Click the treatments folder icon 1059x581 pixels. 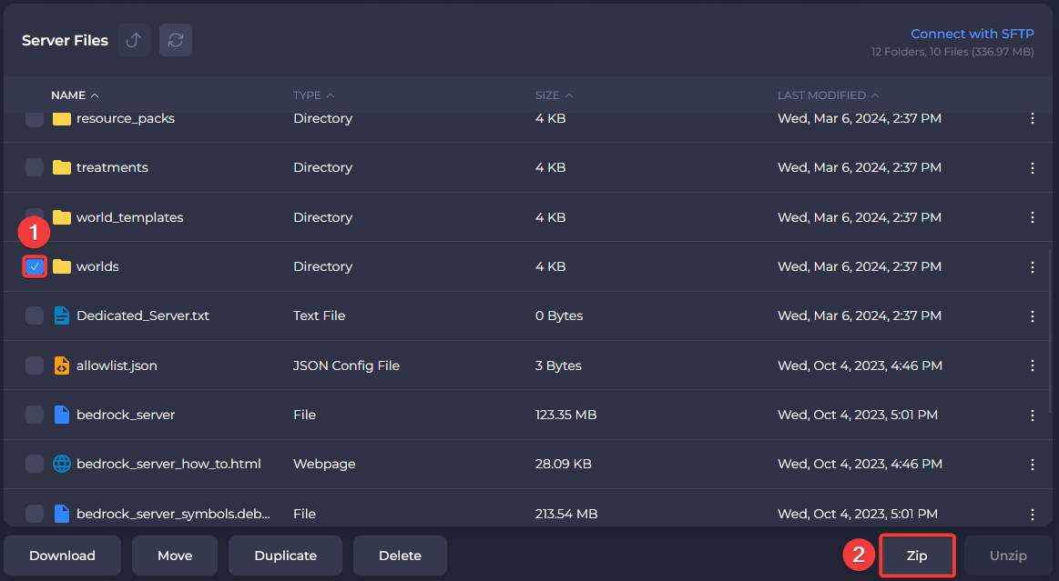point(61,167)
